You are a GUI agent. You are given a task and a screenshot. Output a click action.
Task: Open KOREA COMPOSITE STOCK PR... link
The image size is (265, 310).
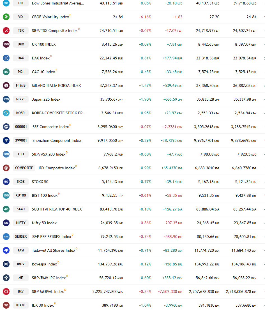click(x=59, y=113)
